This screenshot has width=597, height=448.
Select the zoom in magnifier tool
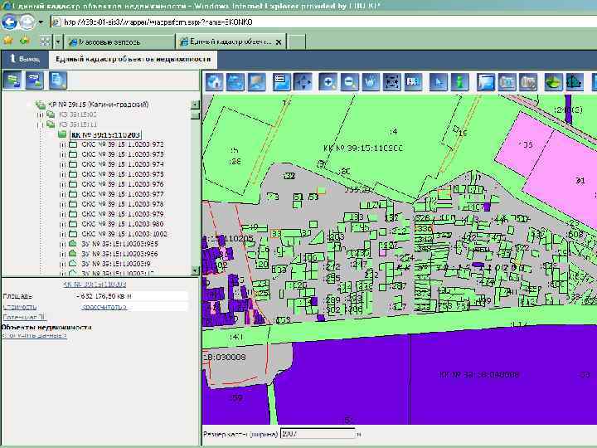(328, 81)
